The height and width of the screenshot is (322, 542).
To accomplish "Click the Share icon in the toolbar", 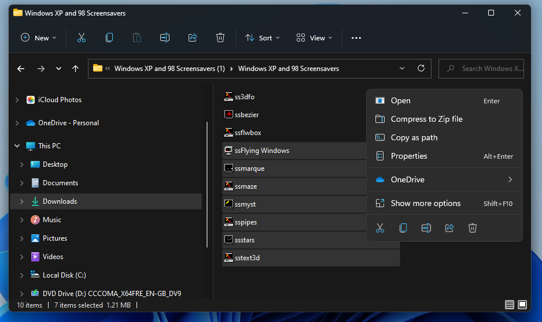I will (193, 38).
